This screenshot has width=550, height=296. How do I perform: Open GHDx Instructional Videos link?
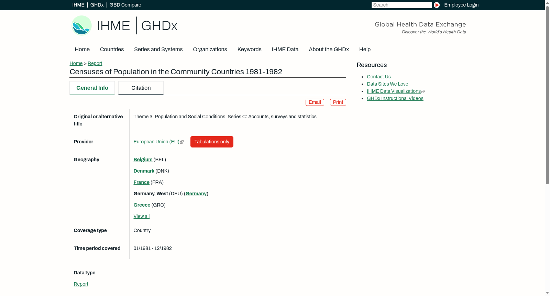(x=395, y=98)
